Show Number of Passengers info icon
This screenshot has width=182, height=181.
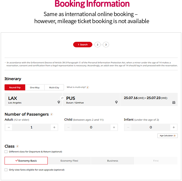[52, 114]
